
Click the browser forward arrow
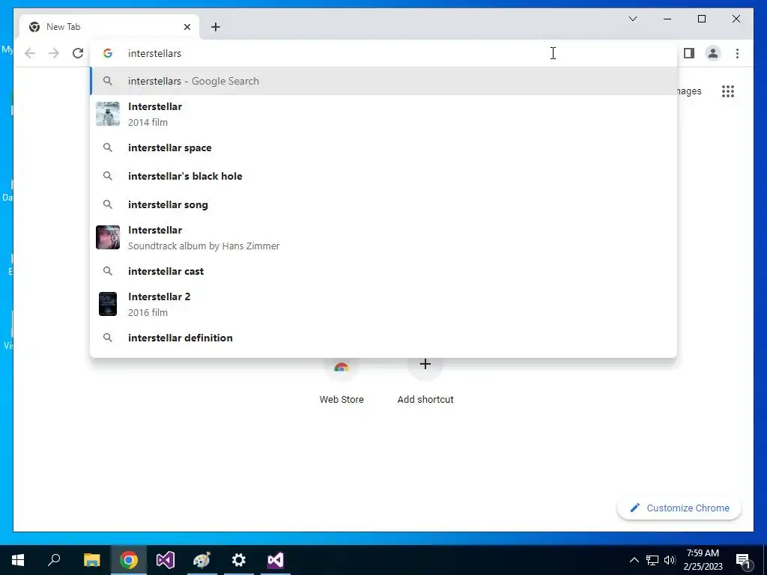point(54,53)
